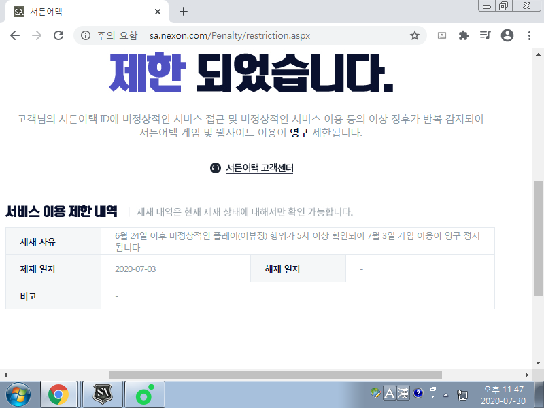Click the site information icon in address bar
This screenshot has width=544, height=408.
86,36
